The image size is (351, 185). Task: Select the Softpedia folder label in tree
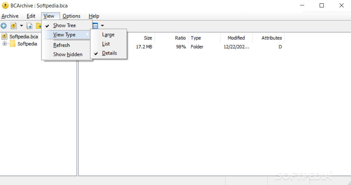(27, 44)
